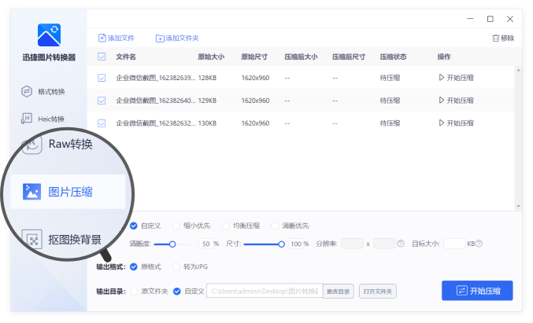
Task: Minimize the window
Action: pos(470,19)
